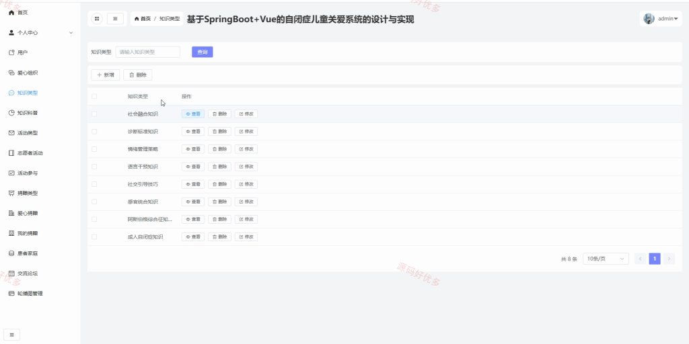This screenshot has width=689, height=344.
Task: Go to next page with right arrow
Action: 669,259
